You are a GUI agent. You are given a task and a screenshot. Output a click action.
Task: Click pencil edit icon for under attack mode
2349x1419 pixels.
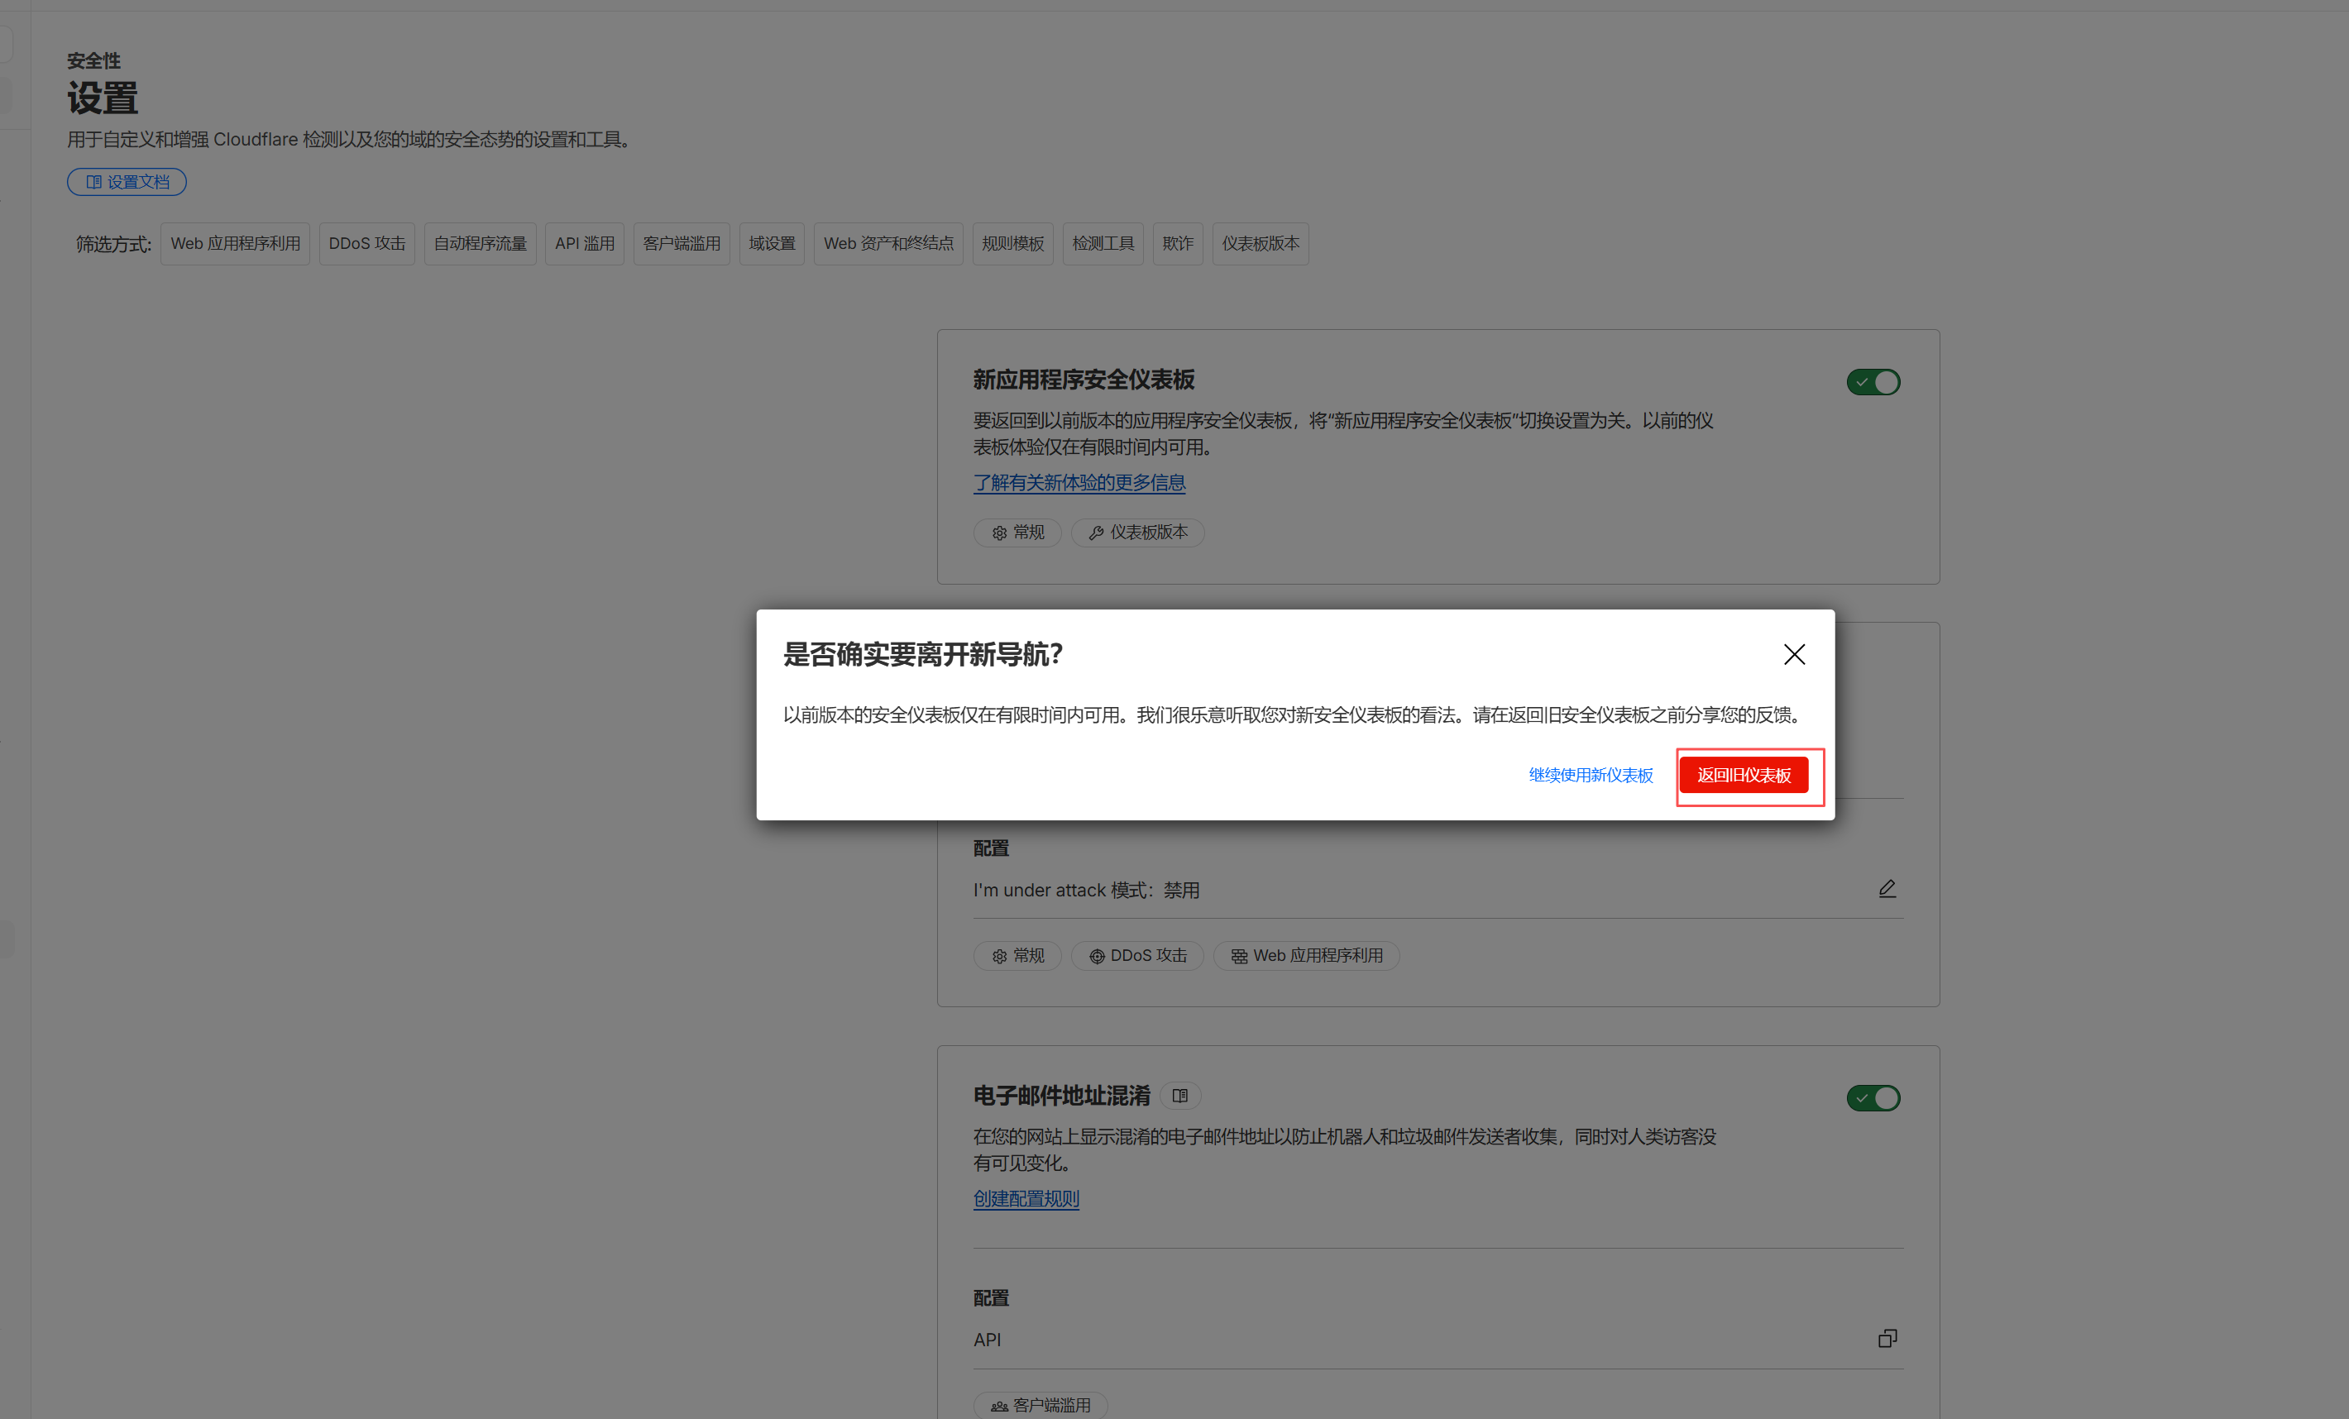point(1887,888)
